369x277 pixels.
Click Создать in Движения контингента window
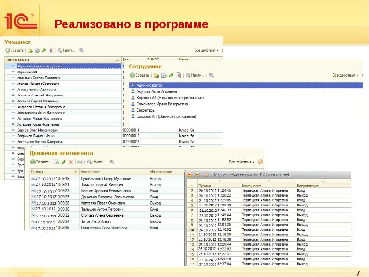click(x=40, y=162)
